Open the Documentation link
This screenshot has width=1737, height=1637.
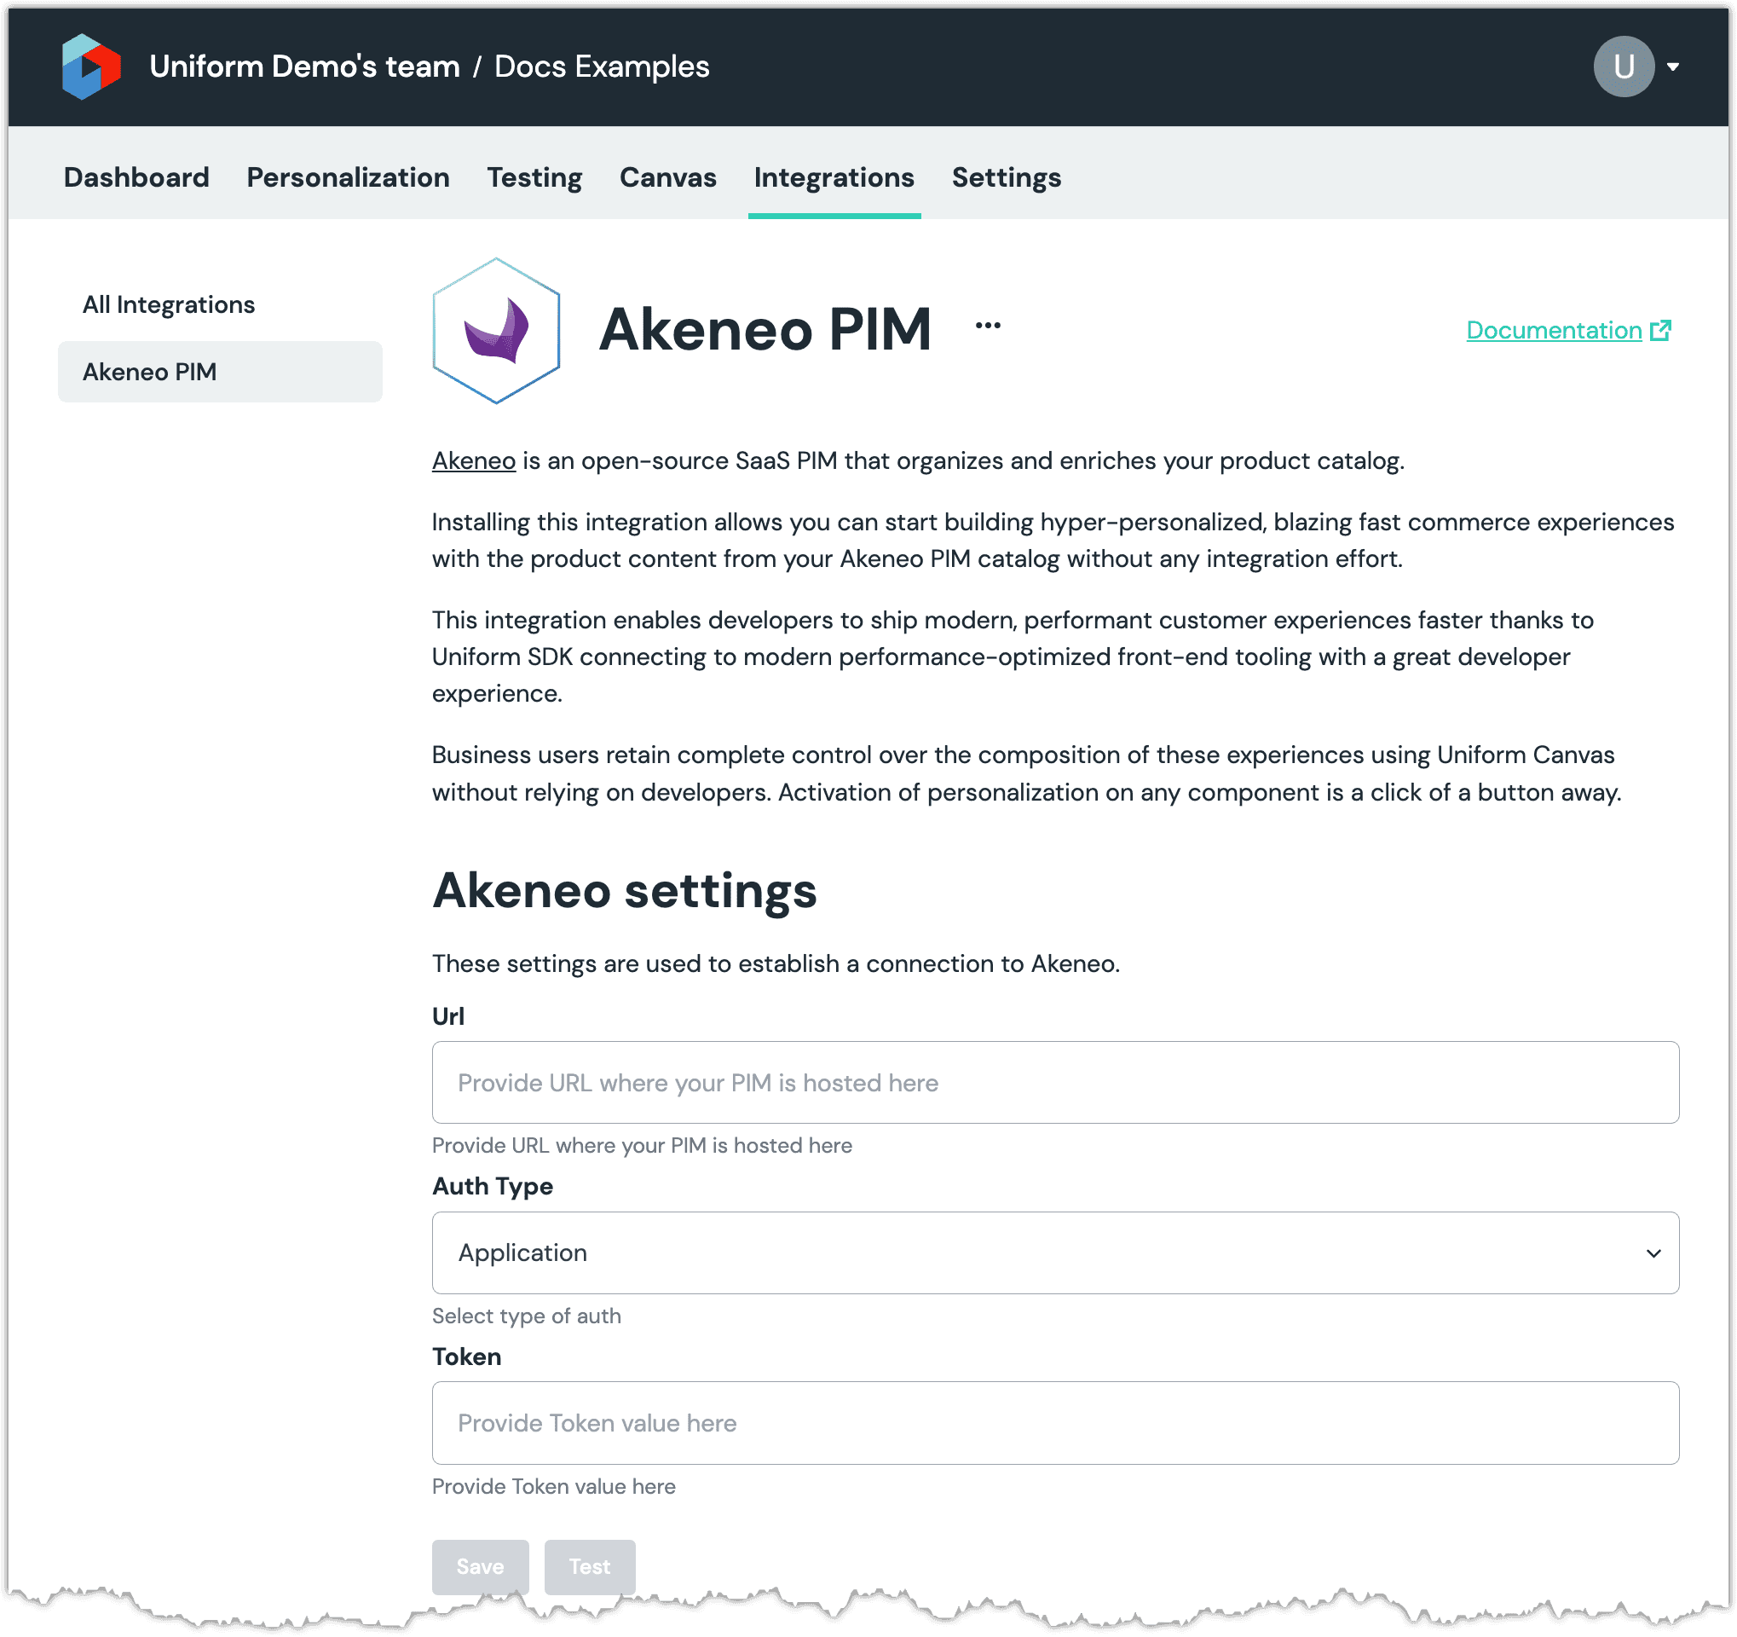pyautogui.click(x=1554, y=330)
